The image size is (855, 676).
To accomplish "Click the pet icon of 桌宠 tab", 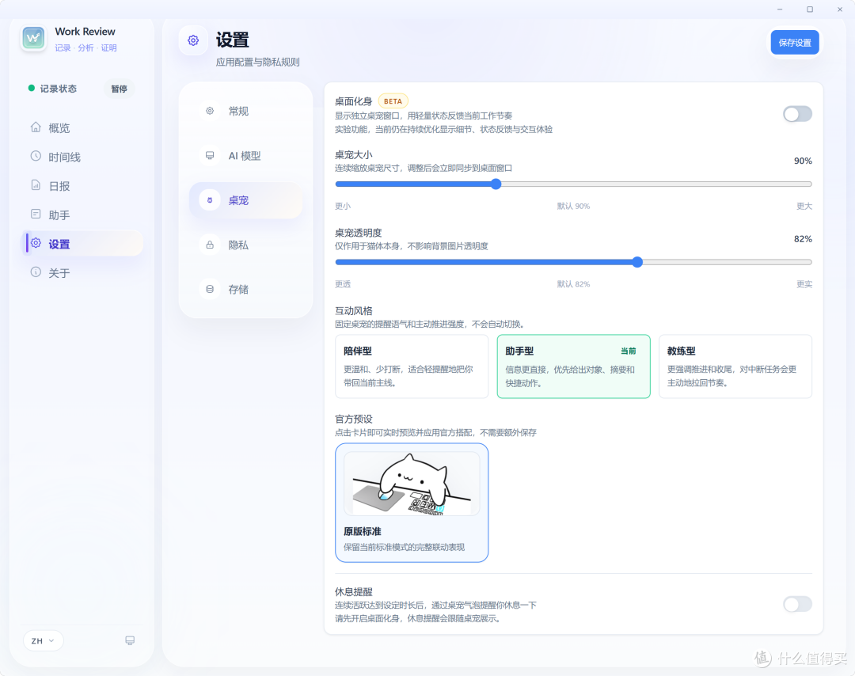I will 210,200.
